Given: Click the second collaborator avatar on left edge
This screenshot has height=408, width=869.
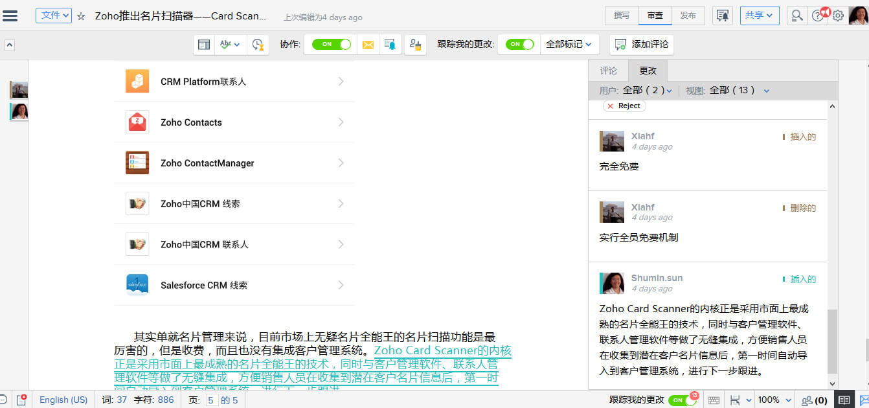Looking at the screenshot, I should point(19,112).
